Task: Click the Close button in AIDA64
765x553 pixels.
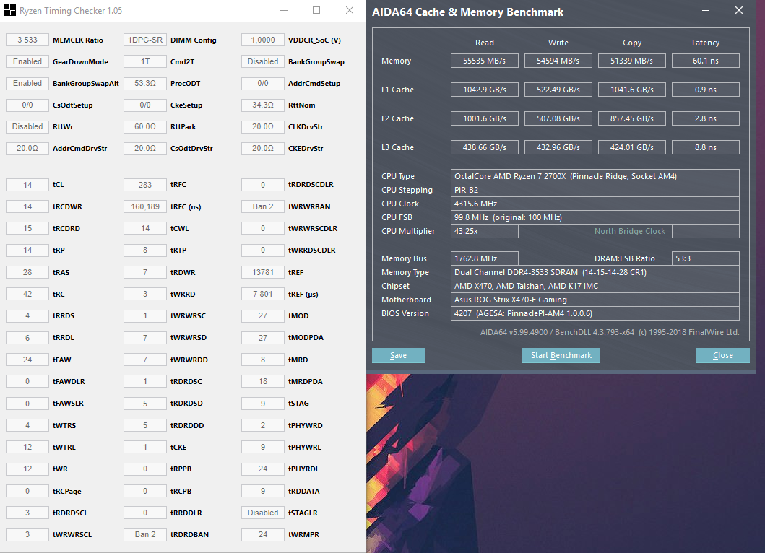Action: click(x=722, y=355)
